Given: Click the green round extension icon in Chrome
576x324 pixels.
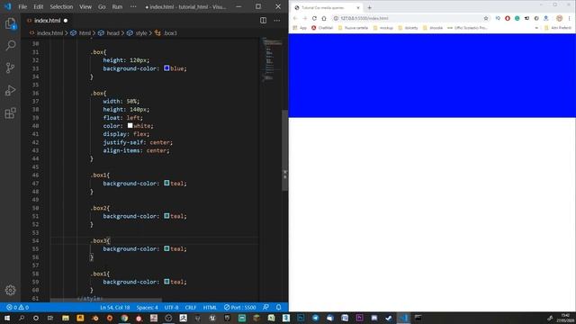Looking at the screenshot, I should click(517, 18).
